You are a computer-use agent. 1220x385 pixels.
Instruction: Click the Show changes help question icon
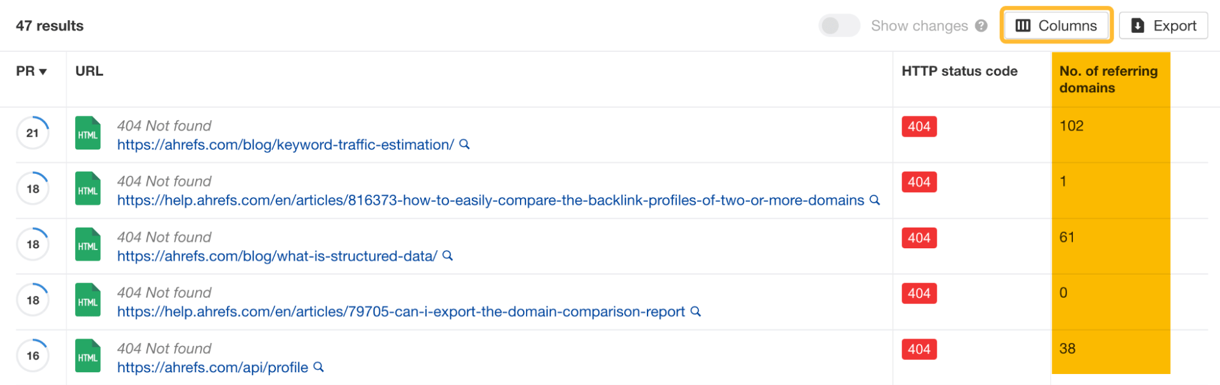click(x=981, y=26)
